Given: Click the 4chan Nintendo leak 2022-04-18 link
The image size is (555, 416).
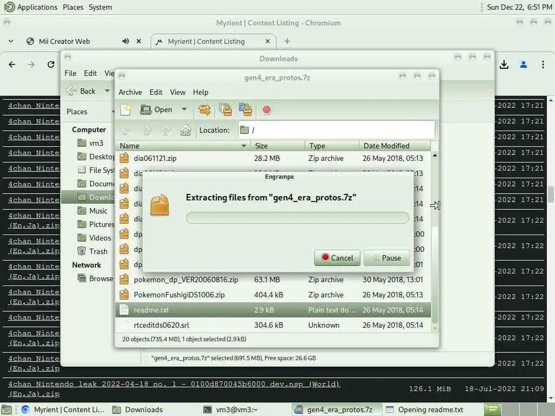Looking at the screenshot, I should (x=174, y=389).
